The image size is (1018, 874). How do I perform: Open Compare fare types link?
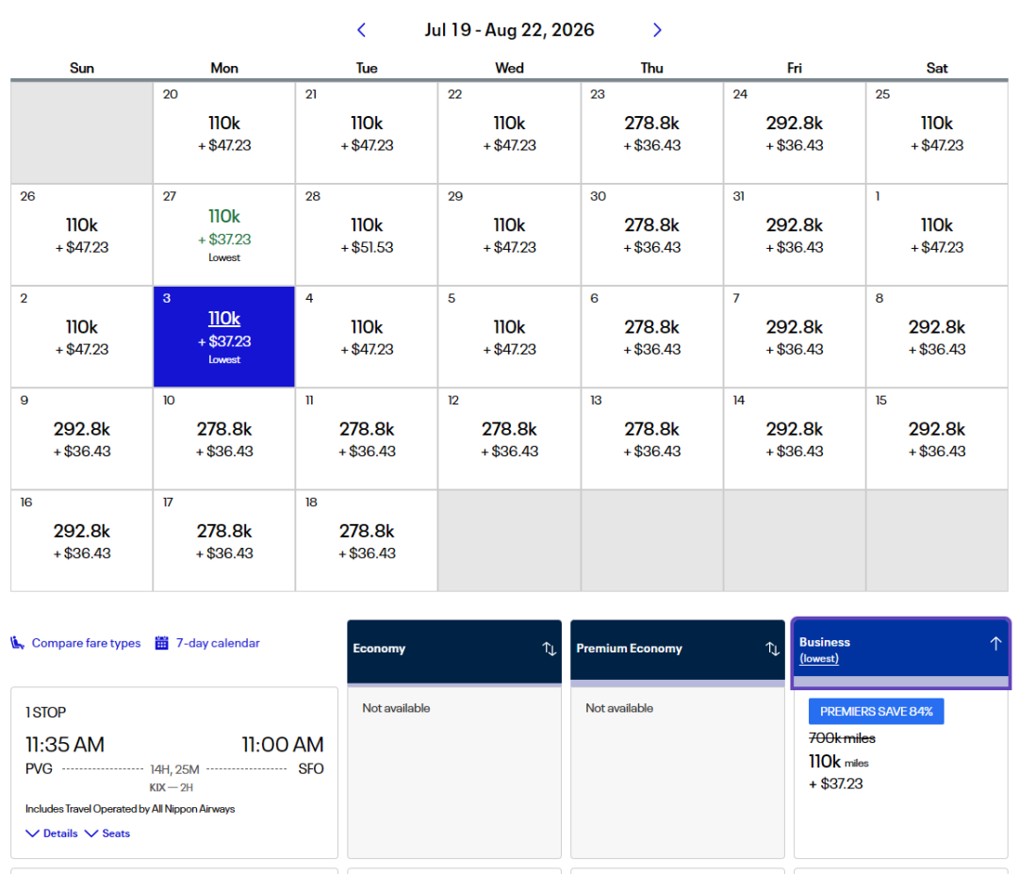[x=86, y=643]
